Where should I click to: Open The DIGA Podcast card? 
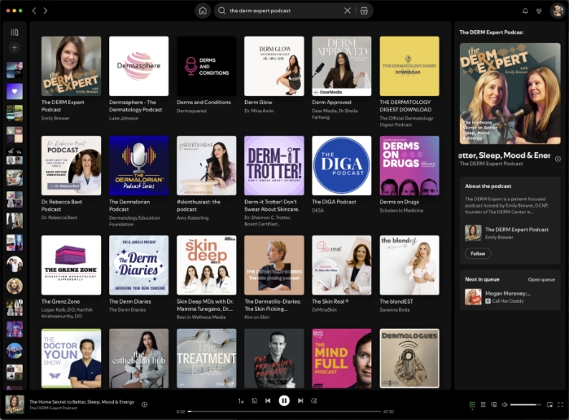pos(341,175)
